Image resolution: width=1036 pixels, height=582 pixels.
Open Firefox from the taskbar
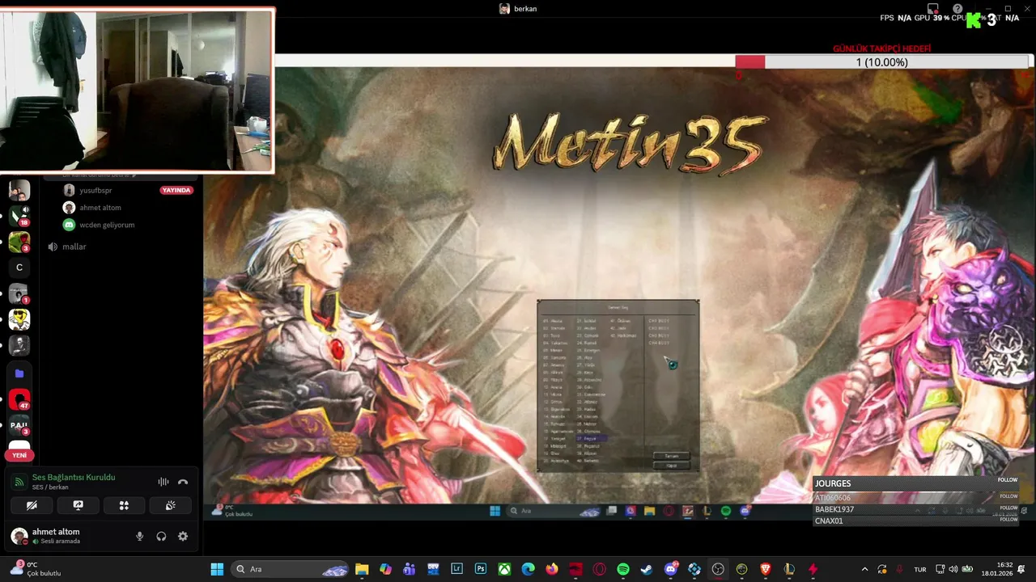pyautogui.click(x=552, y=569)
